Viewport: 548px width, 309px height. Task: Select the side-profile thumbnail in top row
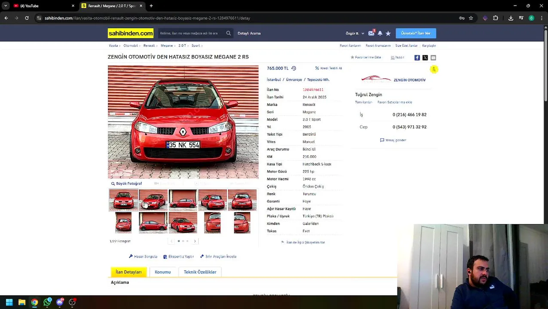tap(183, 200)
